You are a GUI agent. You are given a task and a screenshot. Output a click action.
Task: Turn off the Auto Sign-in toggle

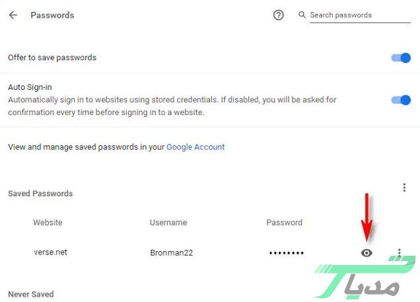tap(401, 100)
